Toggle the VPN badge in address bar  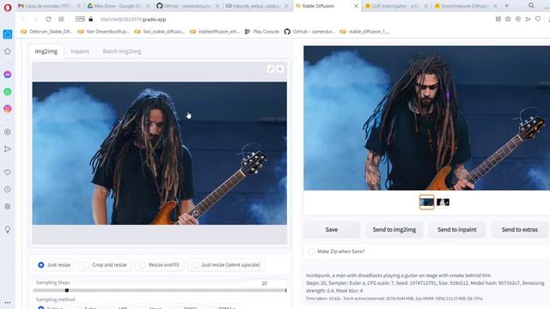[80, 19]
